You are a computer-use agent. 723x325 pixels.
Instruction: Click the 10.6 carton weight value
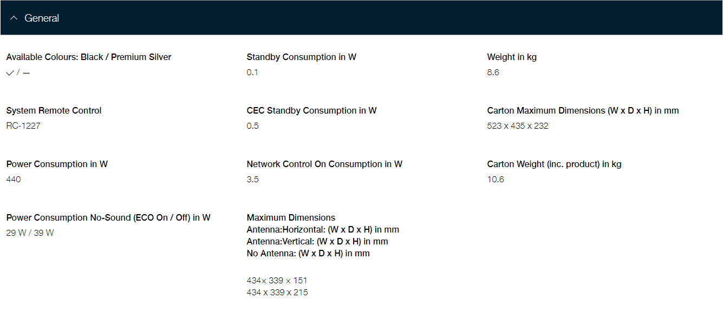496,180
